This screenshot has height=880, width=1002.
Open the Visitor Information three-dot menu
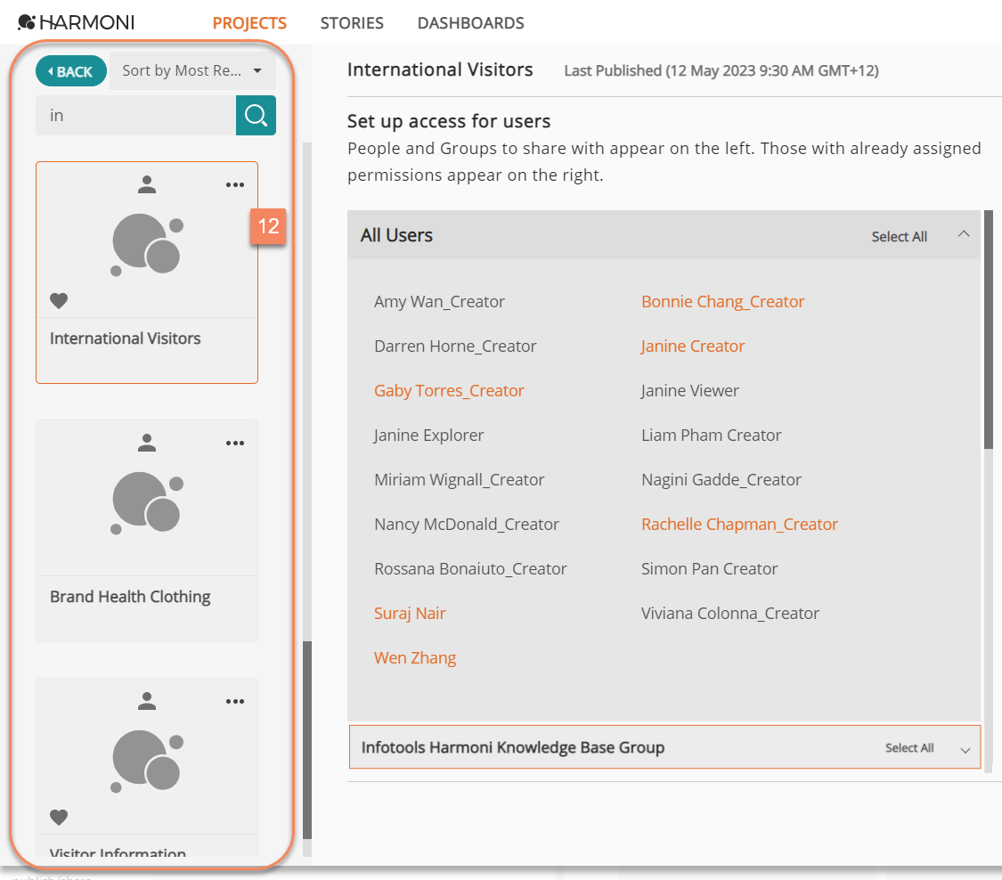235,702
